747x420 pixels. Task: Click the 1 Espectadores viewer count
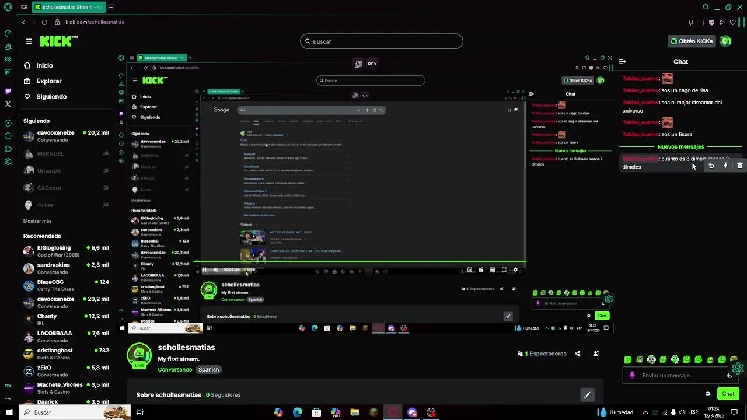click(542, 353)
